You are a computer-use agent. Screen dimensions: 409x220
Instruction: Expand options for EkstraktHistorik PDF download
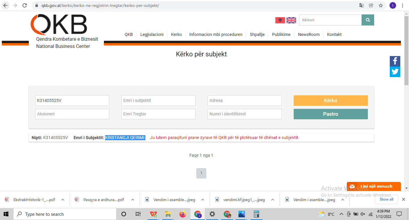(63, 200)
